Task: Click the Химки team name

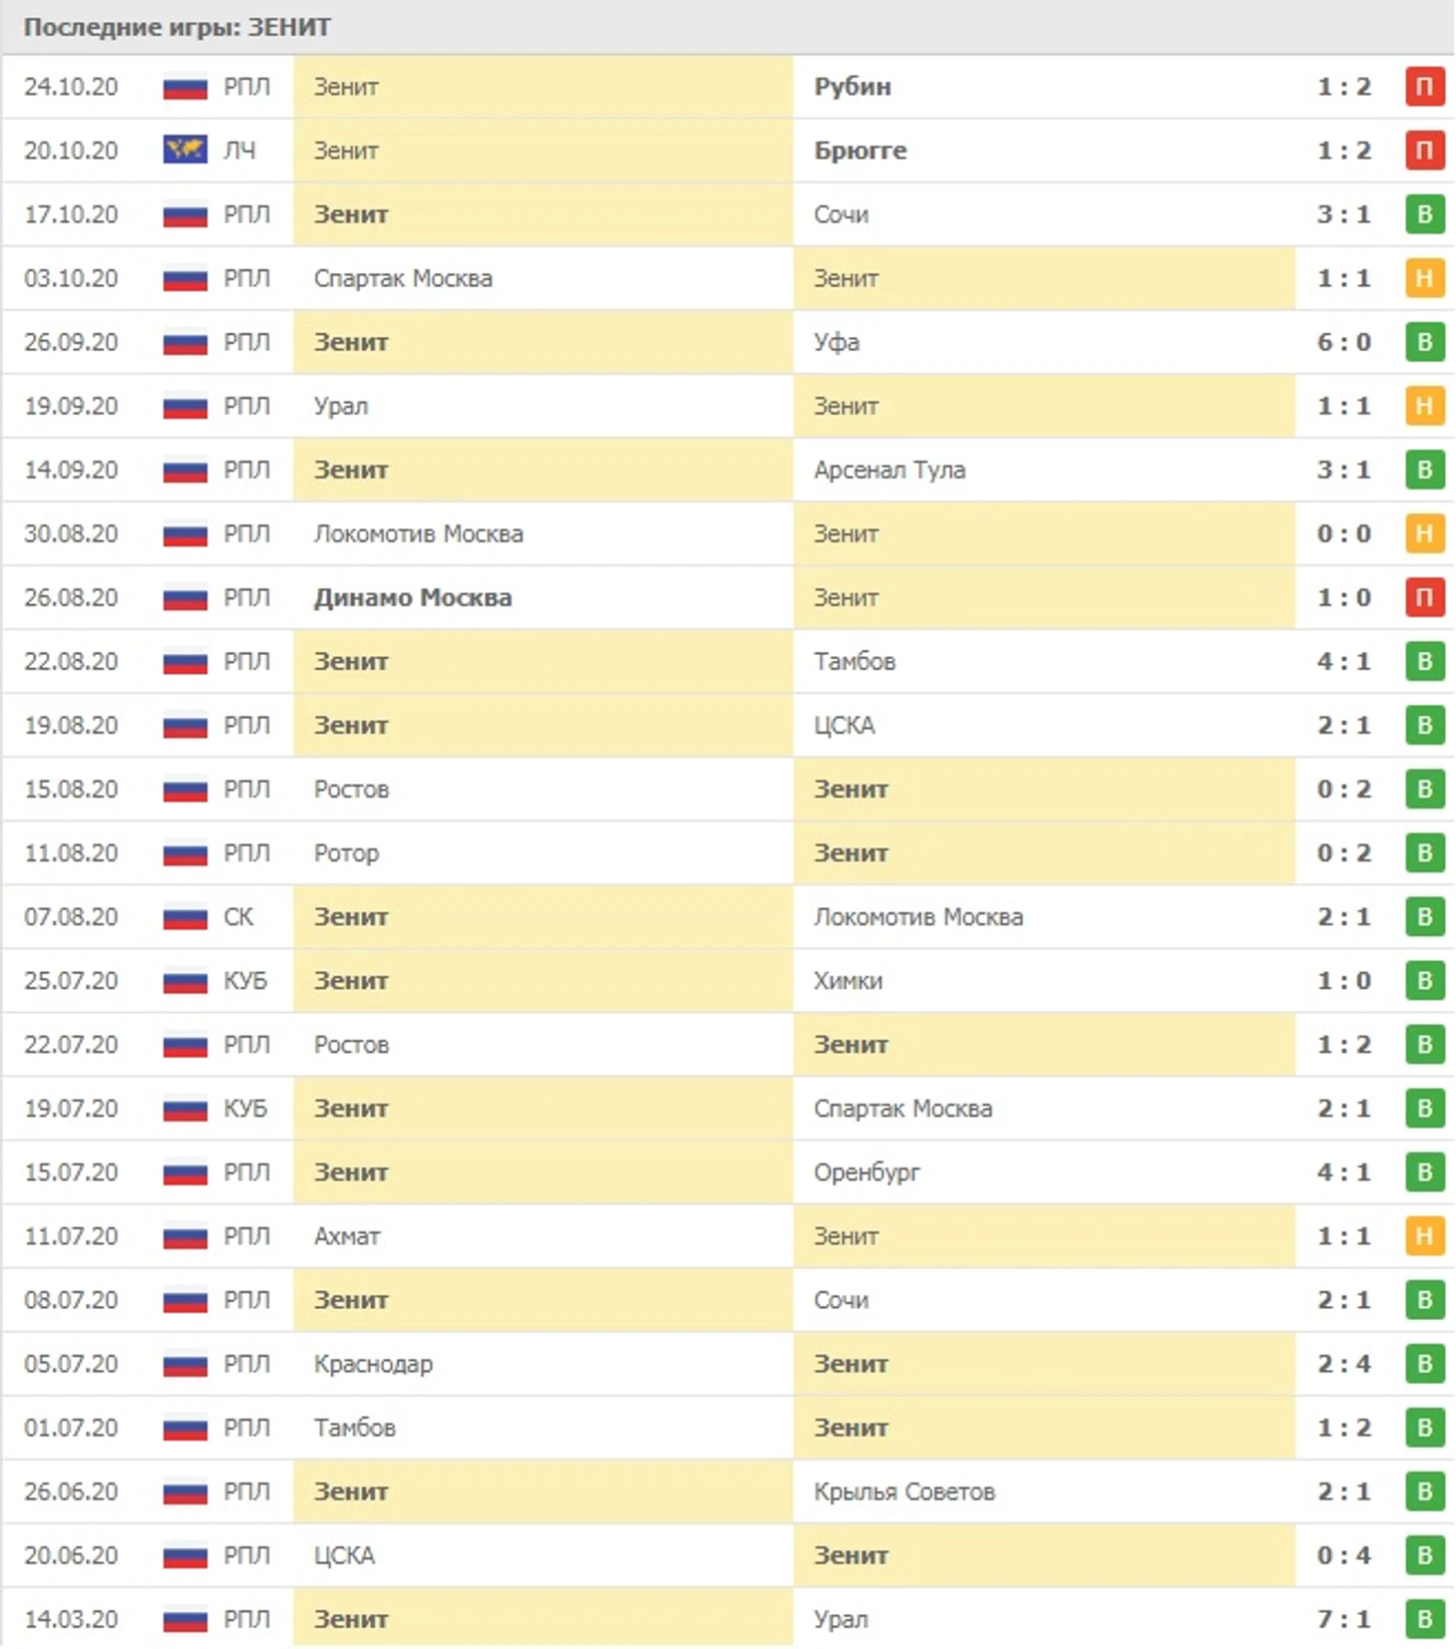Action: tap(848, 980)
